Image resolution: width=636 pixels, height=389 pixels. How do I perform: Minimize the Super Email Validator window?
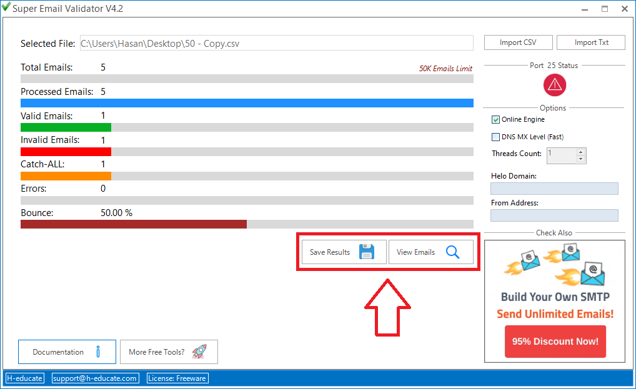[585, 9]
